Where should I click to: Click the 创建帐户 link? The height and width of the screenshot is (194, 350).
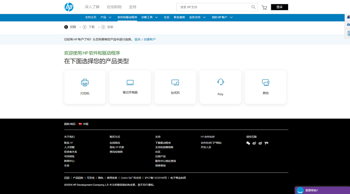150,39
